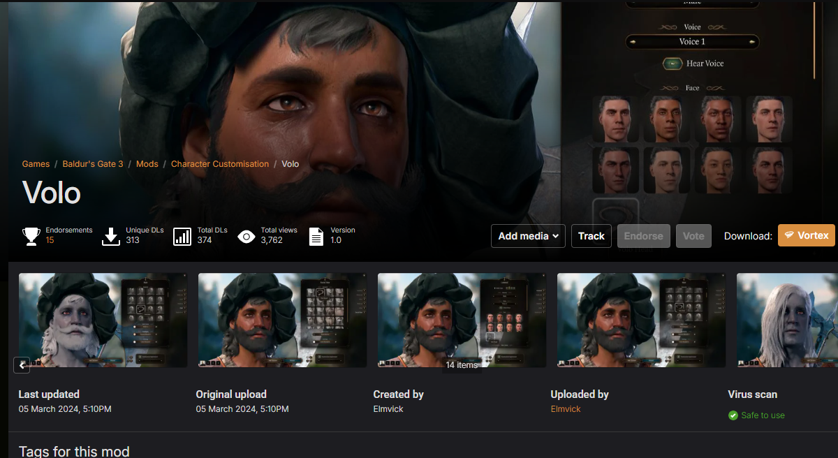Click the Vote button
The image size is (838, 458).
pos(693,236)
